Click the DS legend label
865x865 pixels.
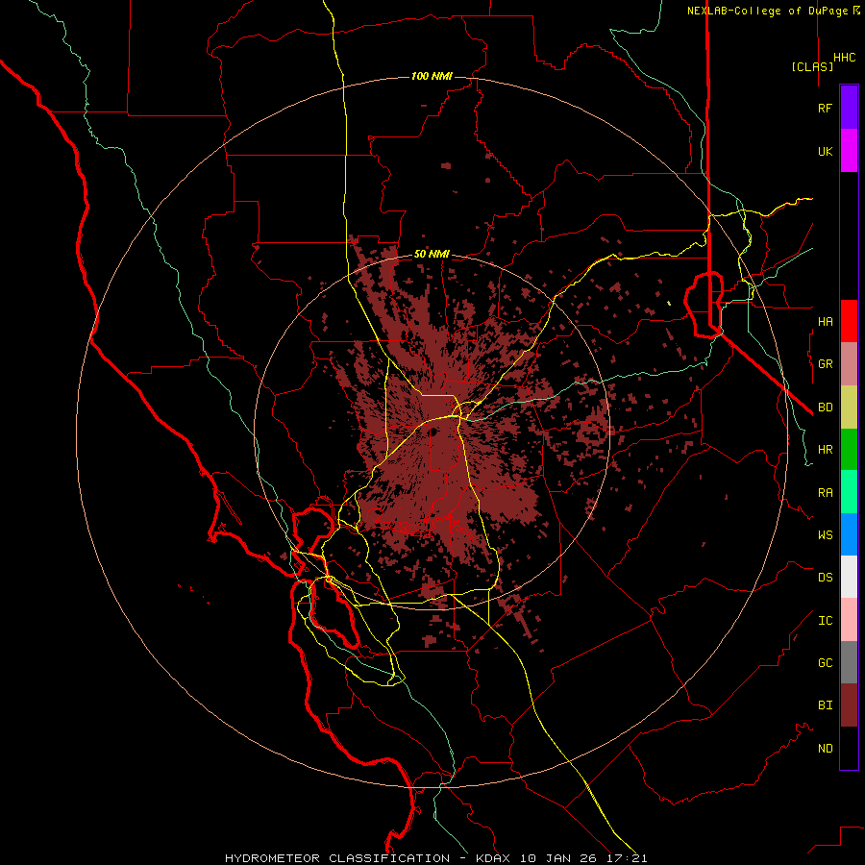pos(825,578)
